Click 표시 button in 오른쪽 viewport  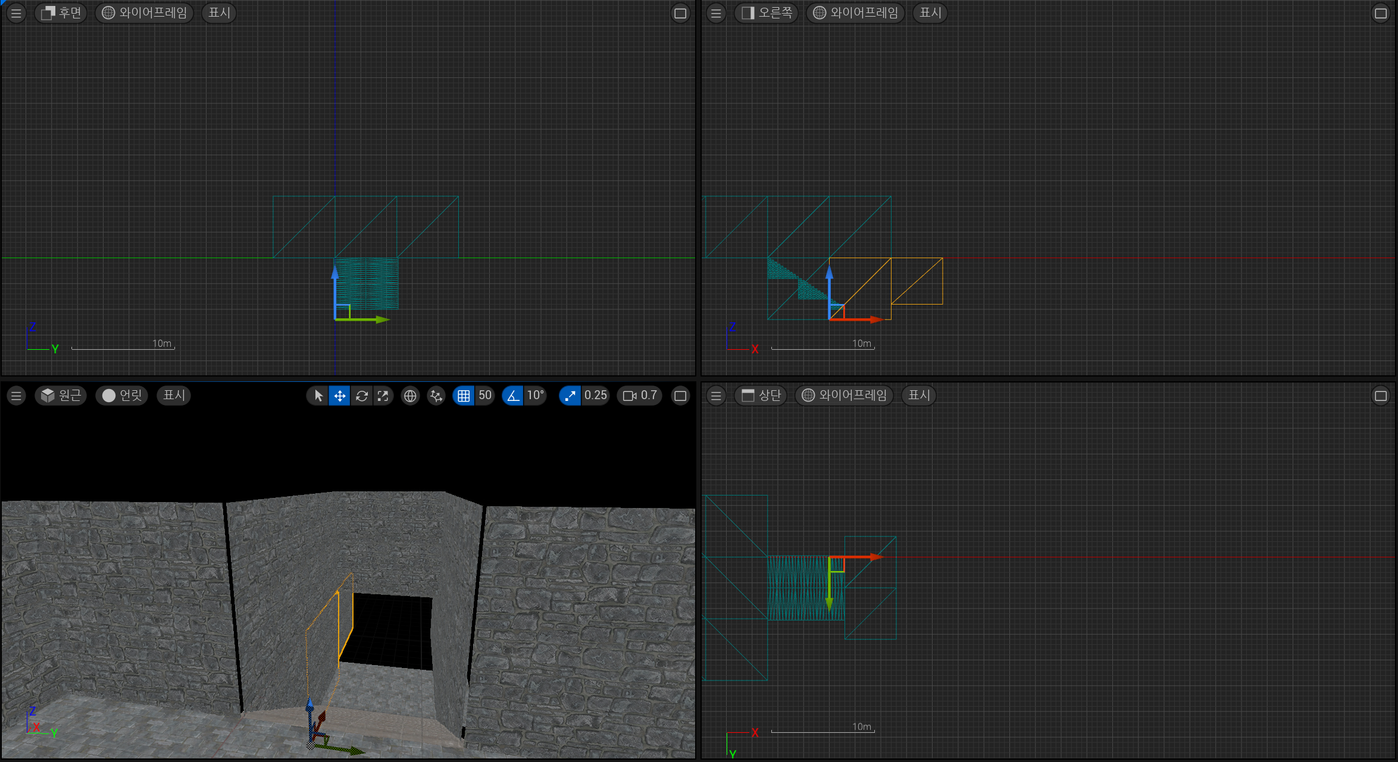pos(930,12)
